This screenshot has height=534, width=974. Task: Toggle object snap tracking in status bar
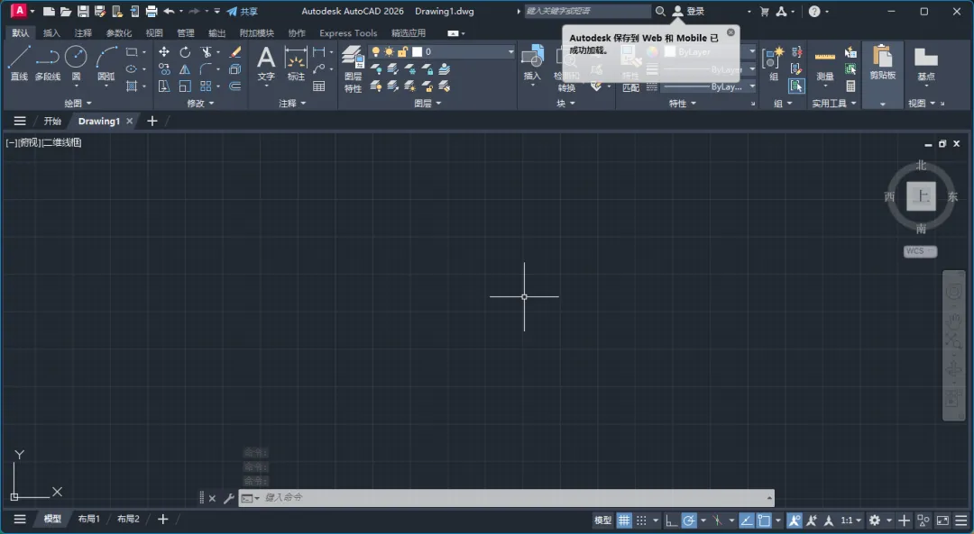747,520
